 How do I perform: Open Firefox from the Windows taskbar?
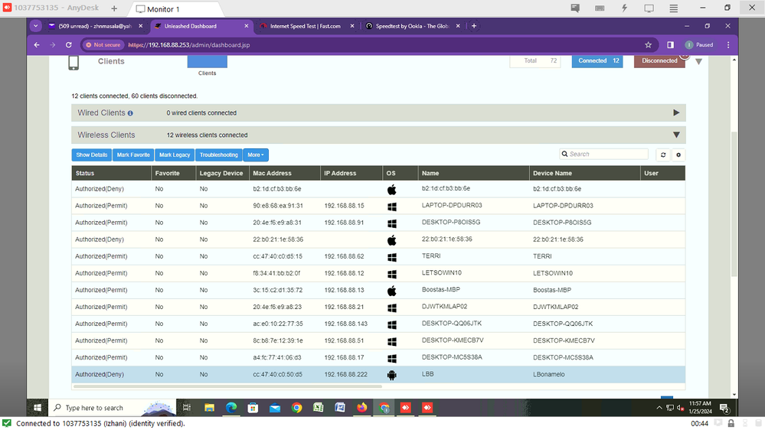coord(362,408)
